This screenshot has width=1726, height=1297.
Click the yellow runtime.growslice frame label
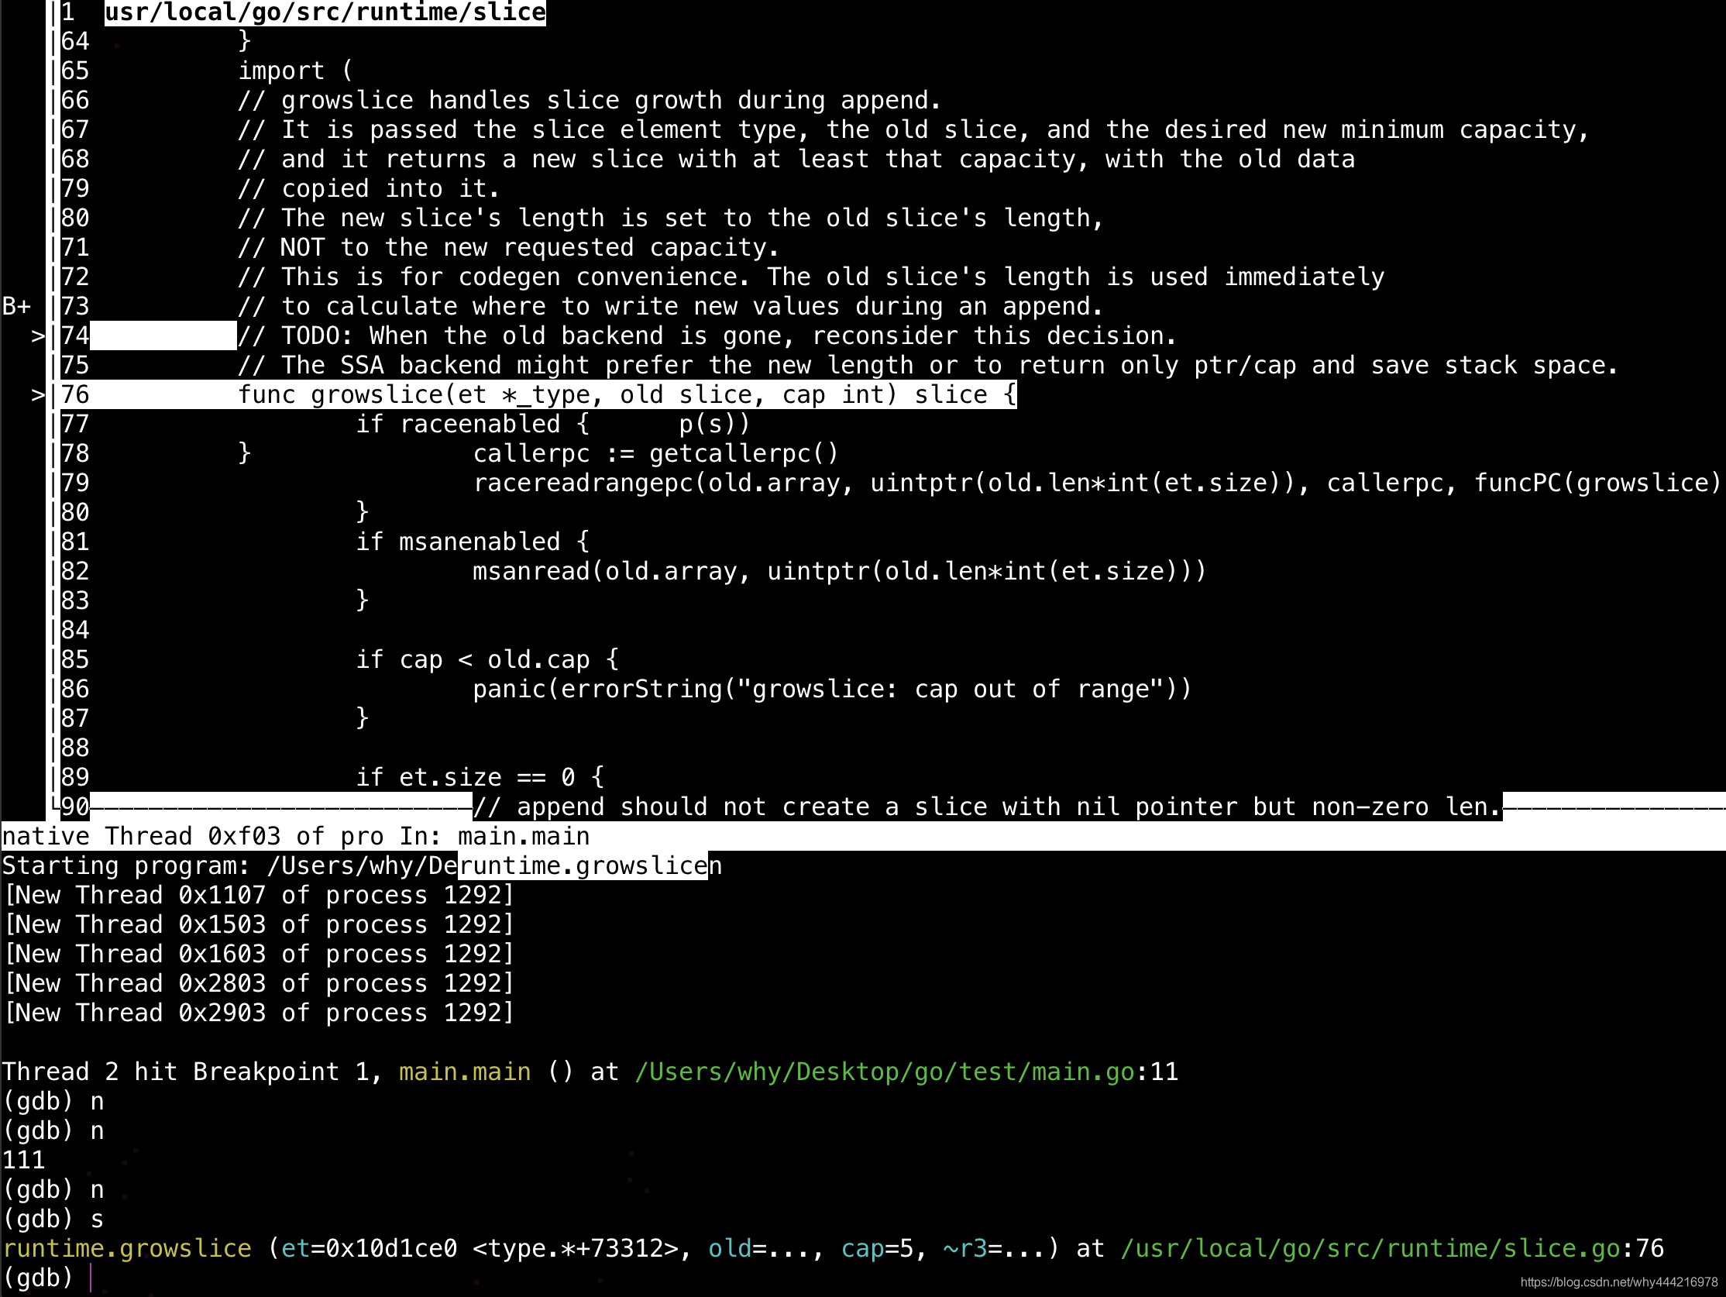pos(129,1248)
